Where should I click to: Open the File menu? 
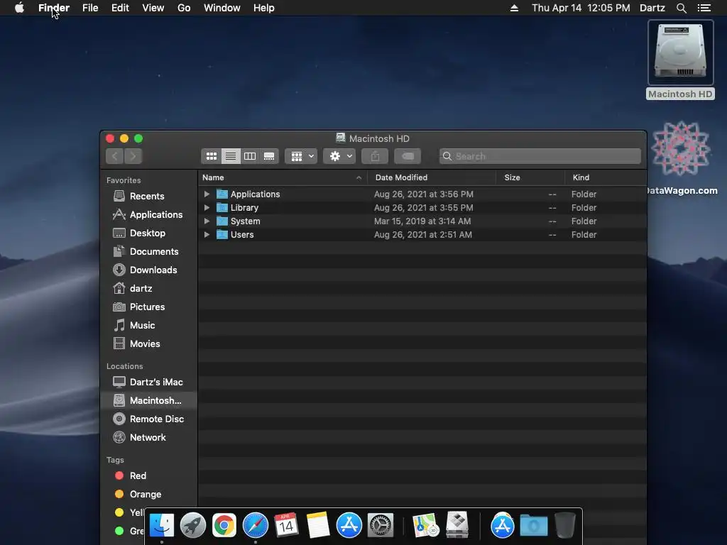coord(90,8)
